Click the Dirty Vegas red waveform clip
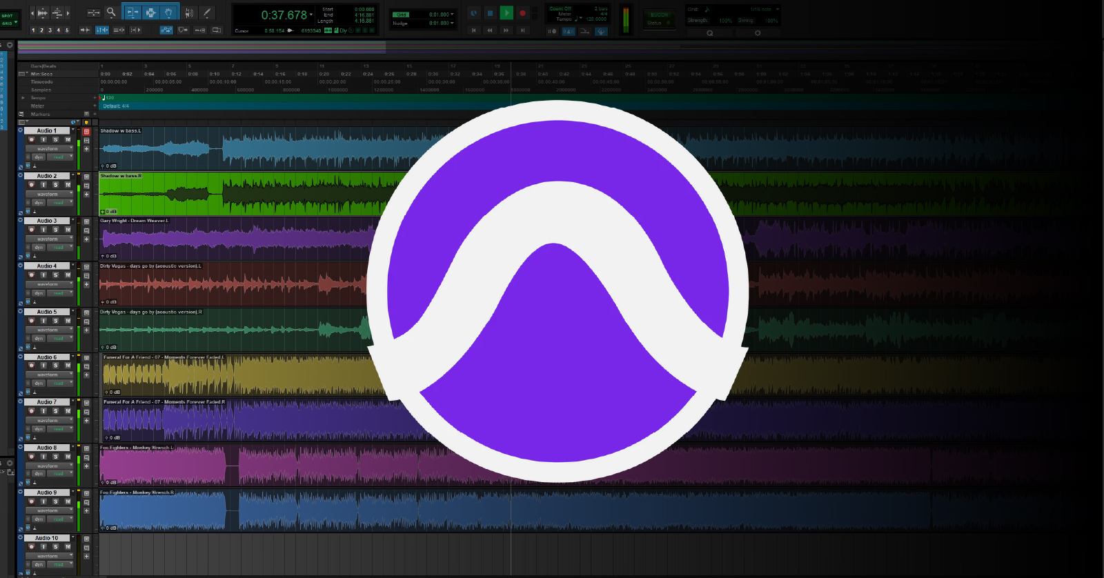This screenshot has width=1104, height=578. (235, 284)
